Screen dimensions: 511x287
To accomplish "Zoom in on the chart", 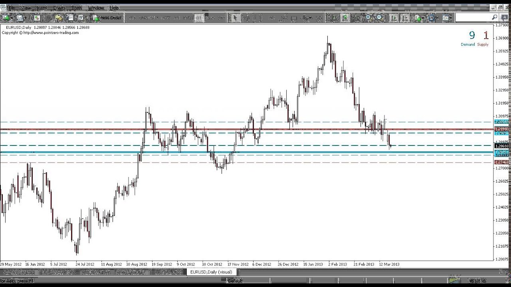I will [368, 18].
